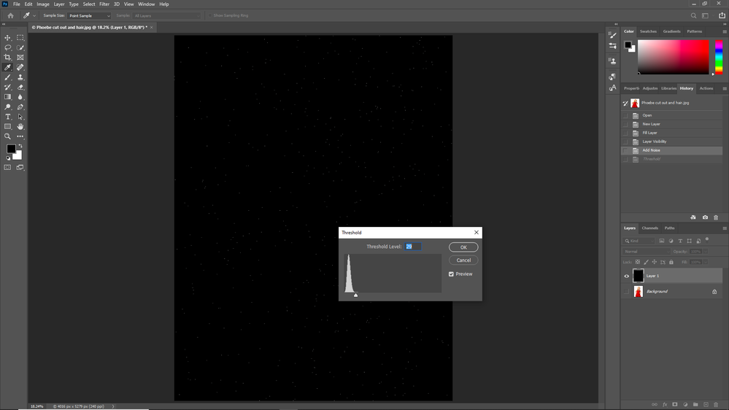The height and width of the screenshot is (410, 729).
Task: Confirm Threshold with OK button
Action: (x=463, y=247)
